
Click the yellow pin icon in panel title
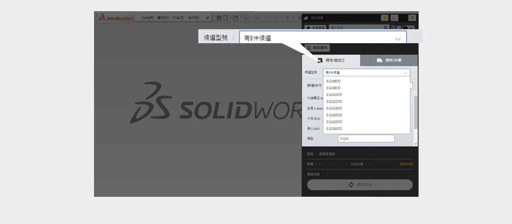[384, 18]
